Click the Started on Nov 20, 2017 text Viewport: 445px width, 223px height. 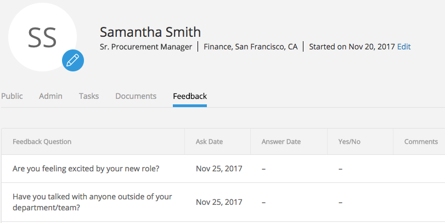coord(352,47)
